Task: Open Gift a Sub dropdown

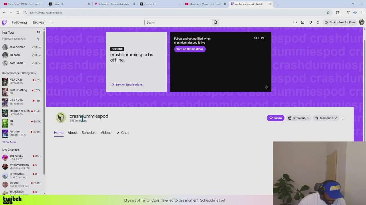Action: tap(299, 118)
